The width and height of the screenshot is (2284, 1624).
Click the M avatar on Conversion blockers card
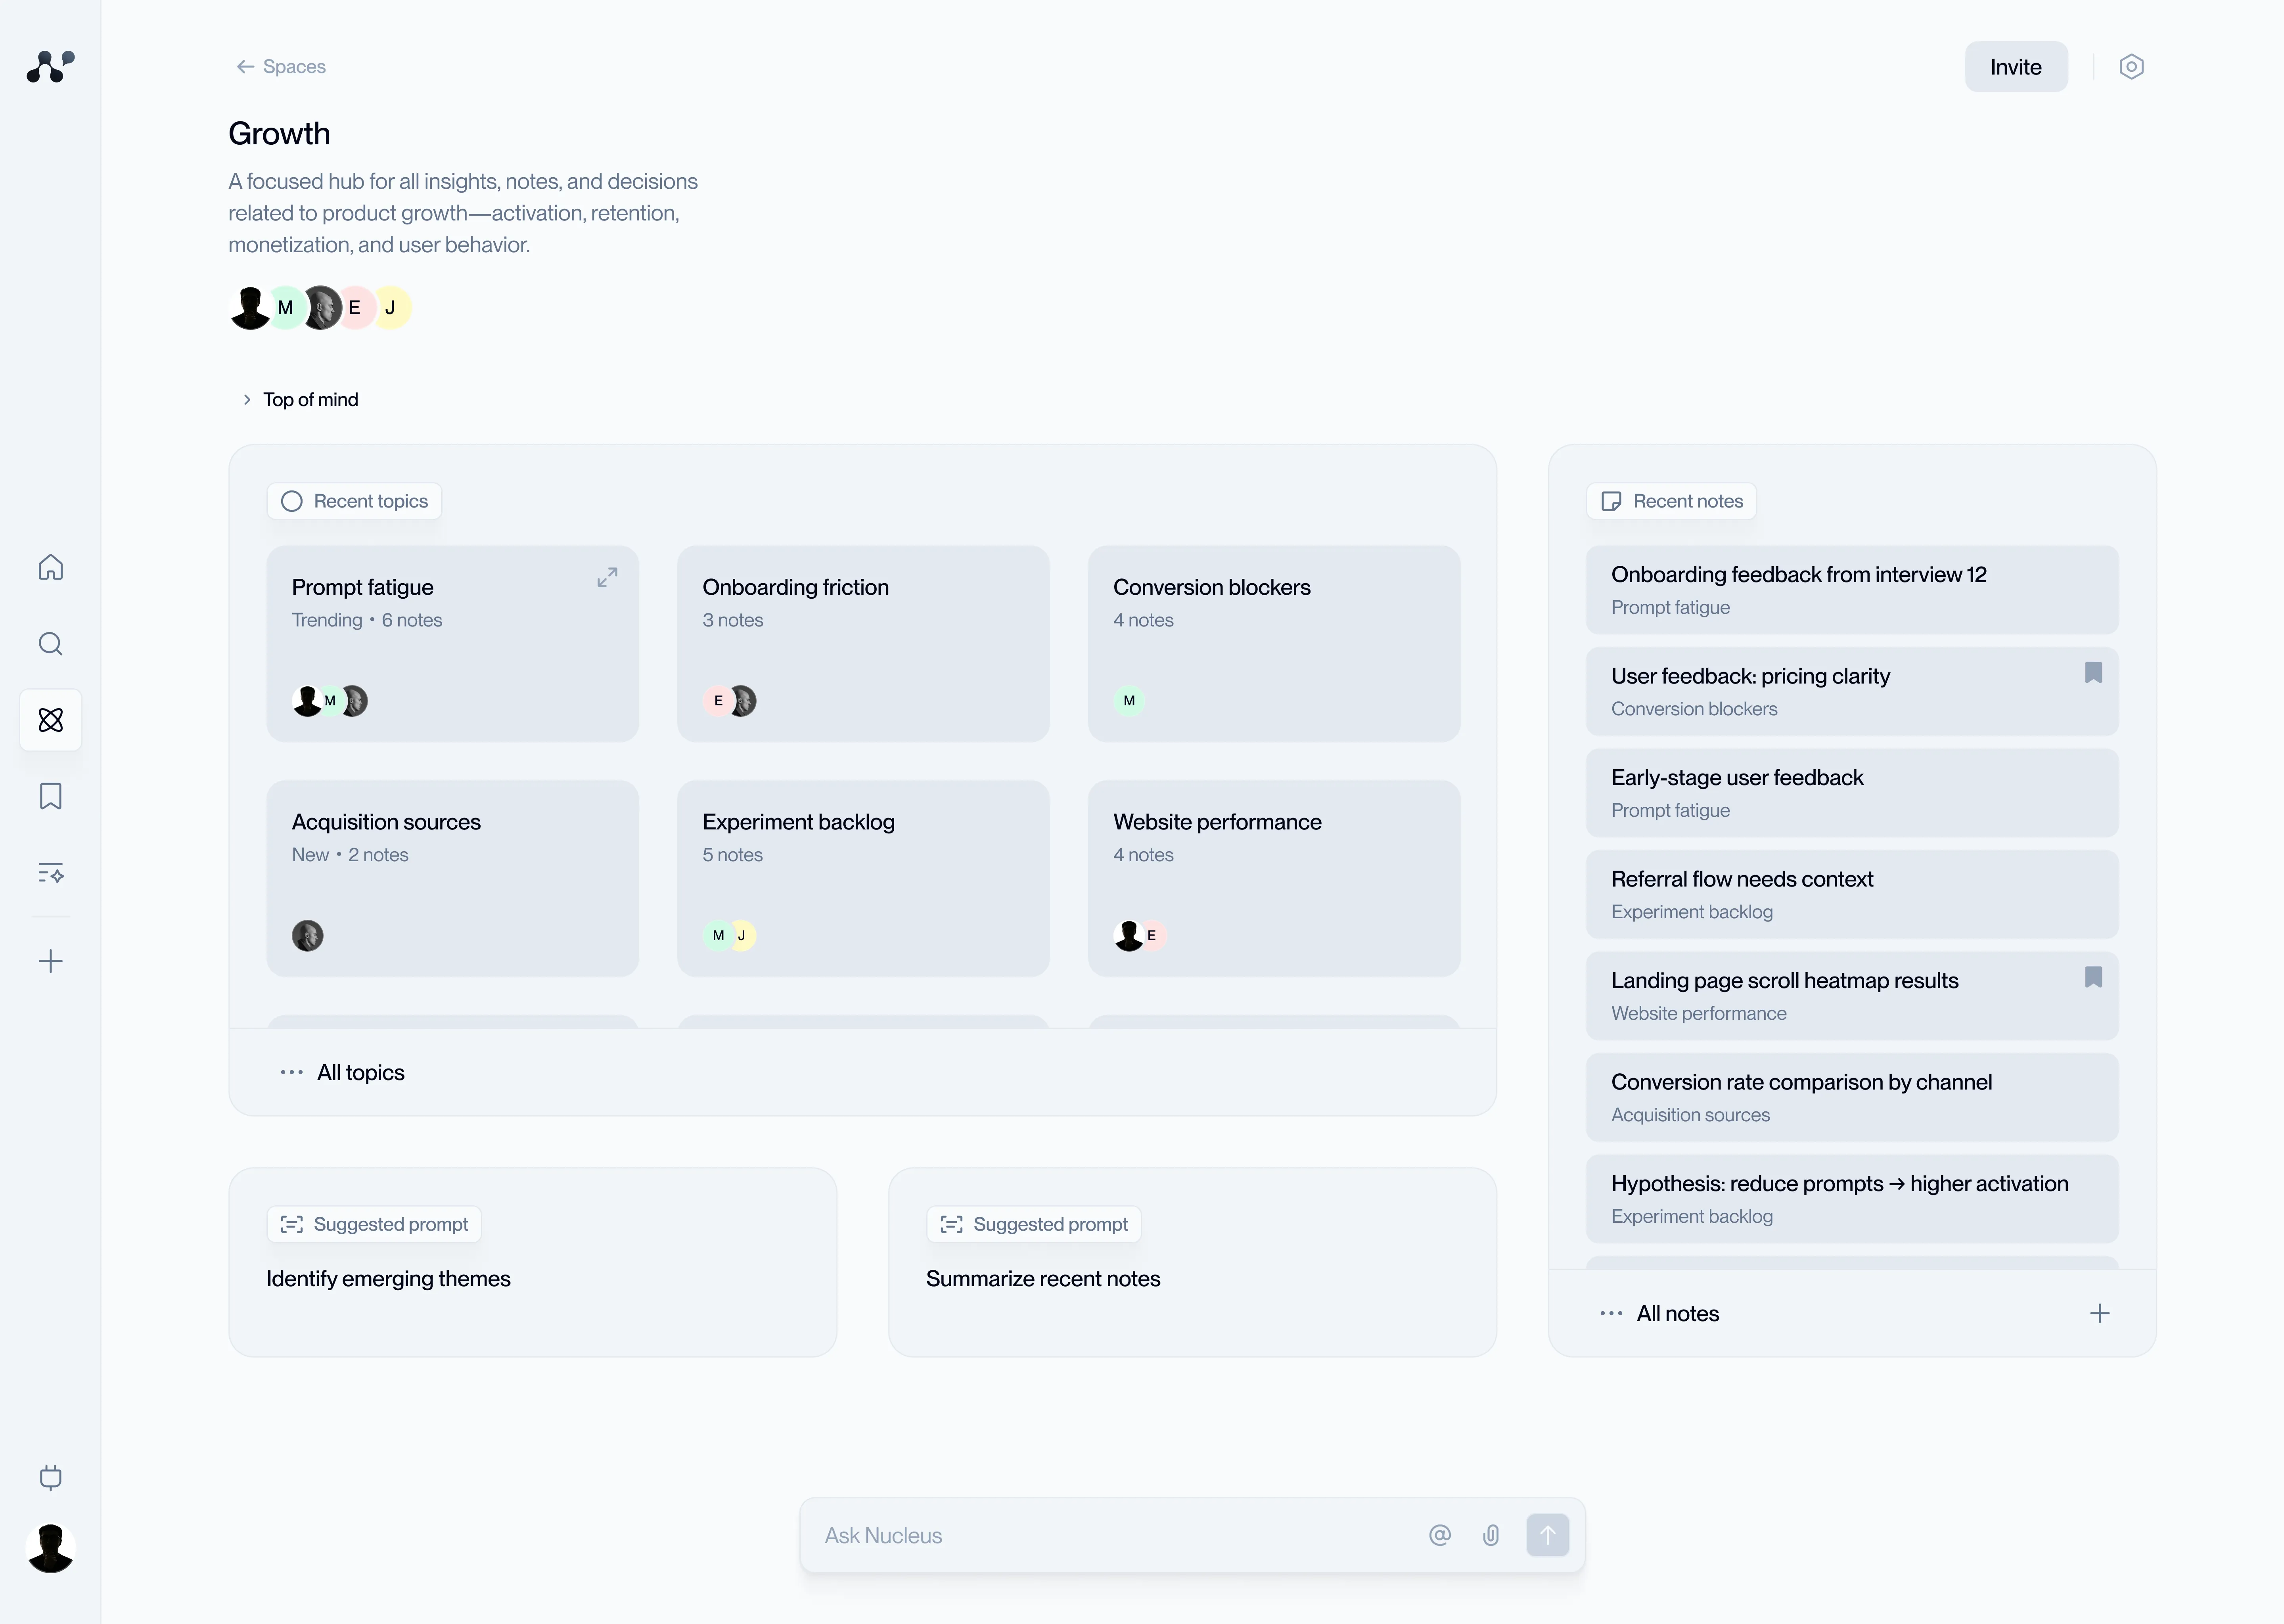click(x=1129, y=701)
